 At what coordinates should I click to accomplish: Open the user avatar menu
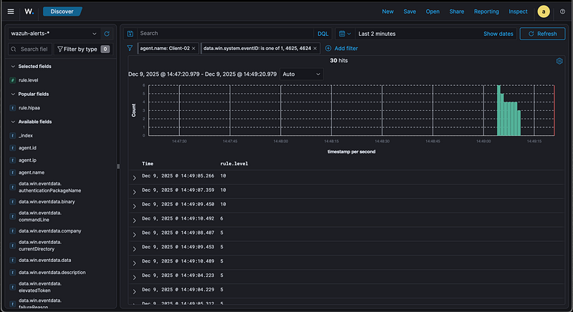click(x=544, y=11)
